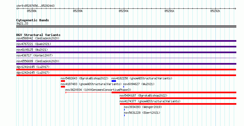Open variant nsv436717 (Korbel2007) label

(35, 55)
